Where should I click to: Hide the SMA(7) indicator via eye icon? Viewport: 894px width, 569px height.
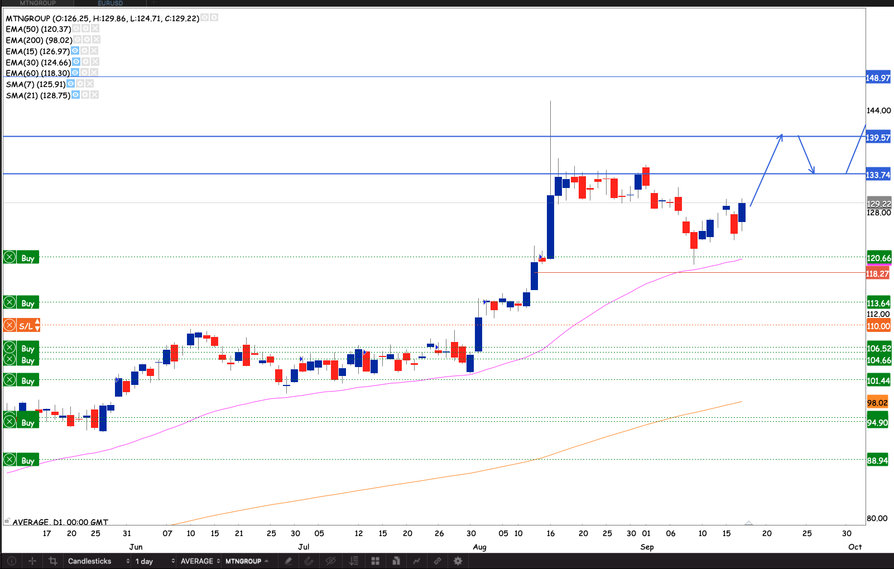[x=71, y=84]
